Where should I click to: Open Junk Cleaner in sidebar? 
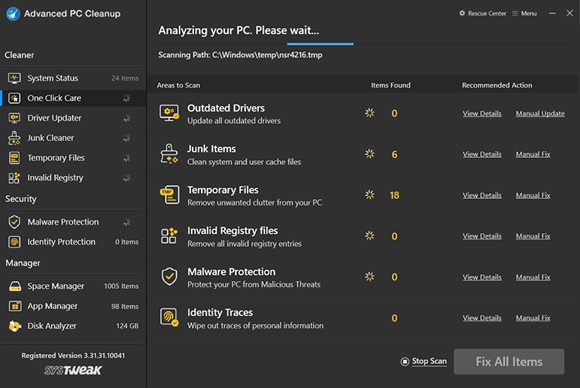pos(50,138)
